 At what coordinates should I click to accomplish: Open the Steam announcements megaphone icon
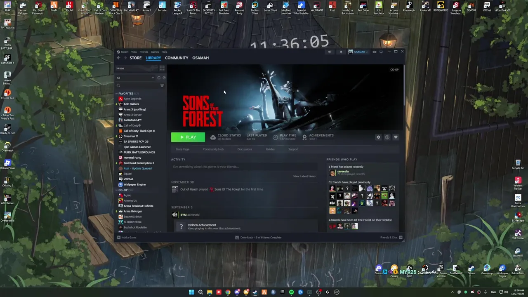tap(330, 52)
